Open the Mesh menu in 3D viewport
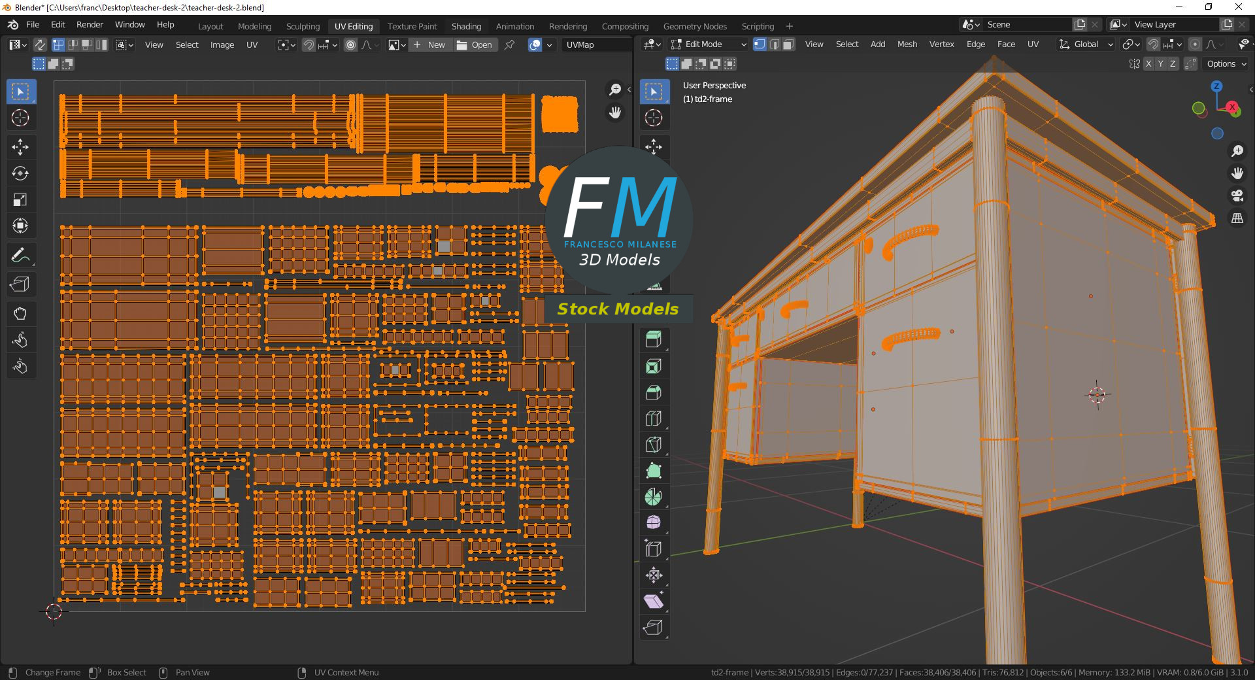This screenshot has width=1255, height=680. [907, 44]
